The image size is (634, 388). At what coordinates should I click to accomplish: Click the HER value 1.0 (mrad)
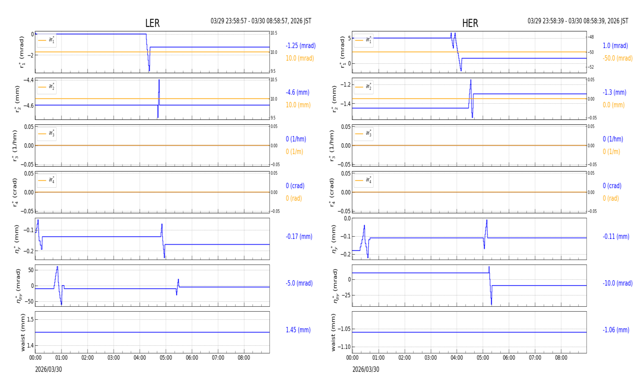615,46
